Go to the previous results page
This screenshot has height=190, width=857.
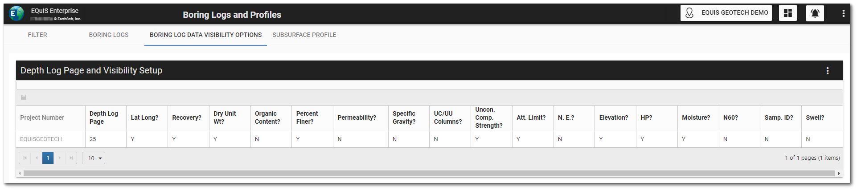37,158
